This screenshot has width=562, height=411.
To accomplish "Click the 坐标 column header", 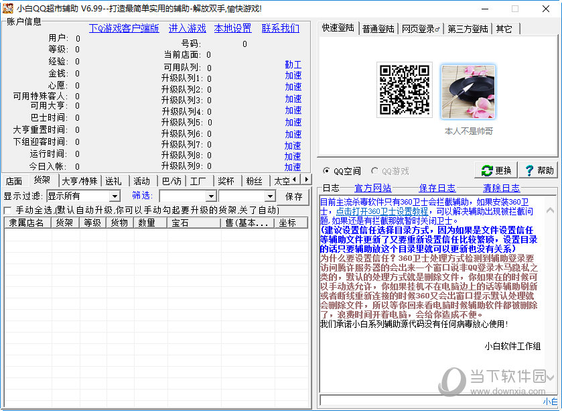I will [291, 223].
